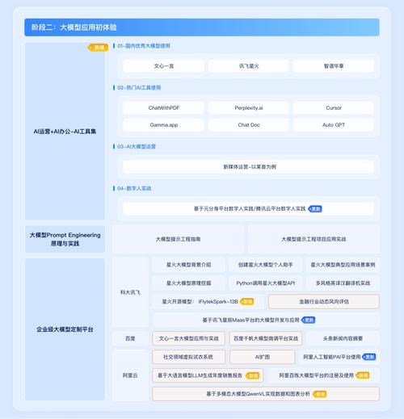Click the 百度 vendor label
This screenshot has width=404, height=419.
(x=130, y=338)
